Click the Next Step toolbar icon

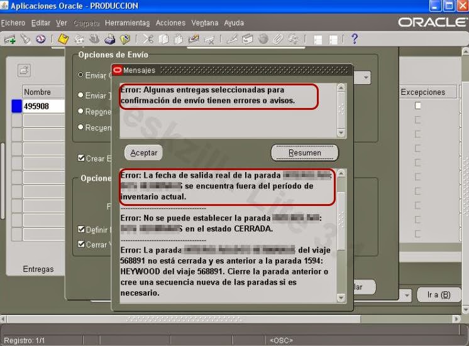(79, 39)
